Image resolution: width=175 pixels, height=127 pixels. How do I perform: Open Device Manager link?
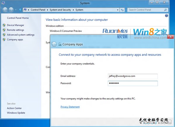click(15, 25)
